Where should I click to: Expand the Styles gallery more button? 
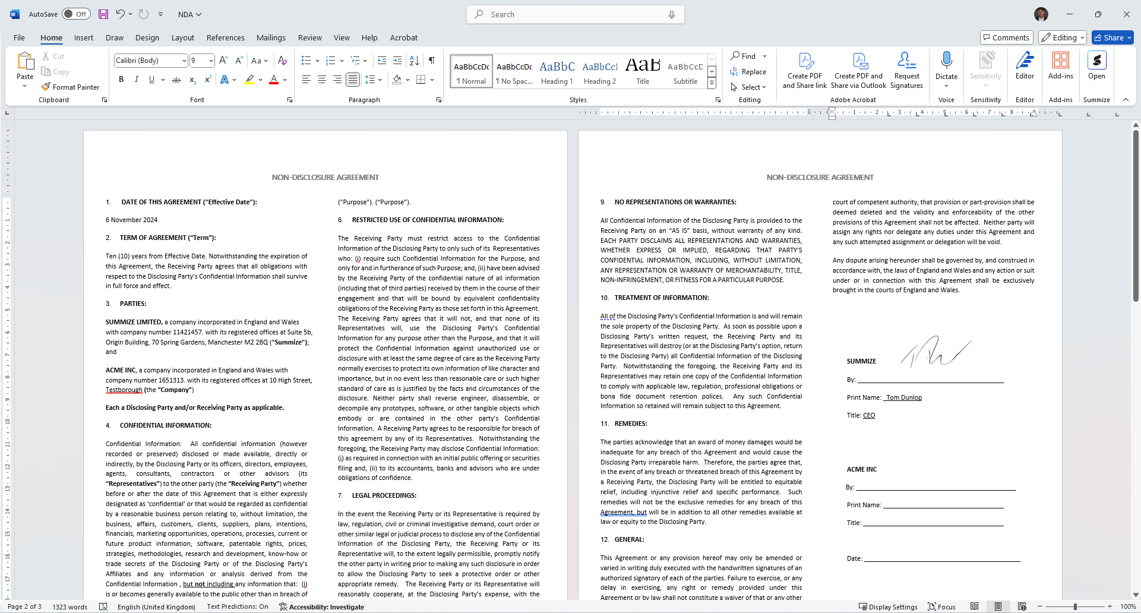(x=712, y=84)
